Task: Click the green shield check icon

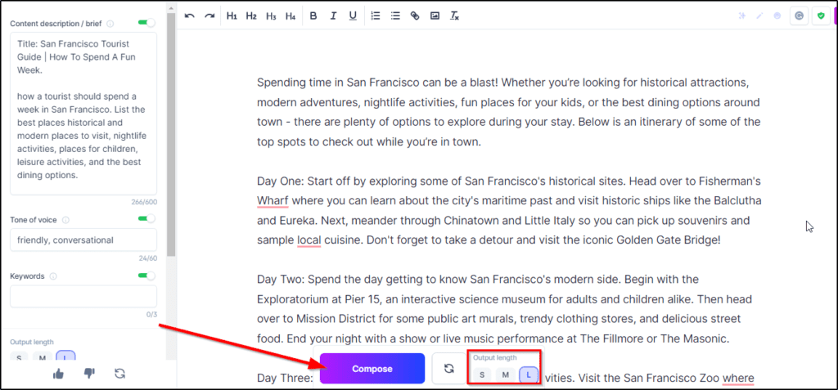Action: pyautogui.click(x=820, y=16)
